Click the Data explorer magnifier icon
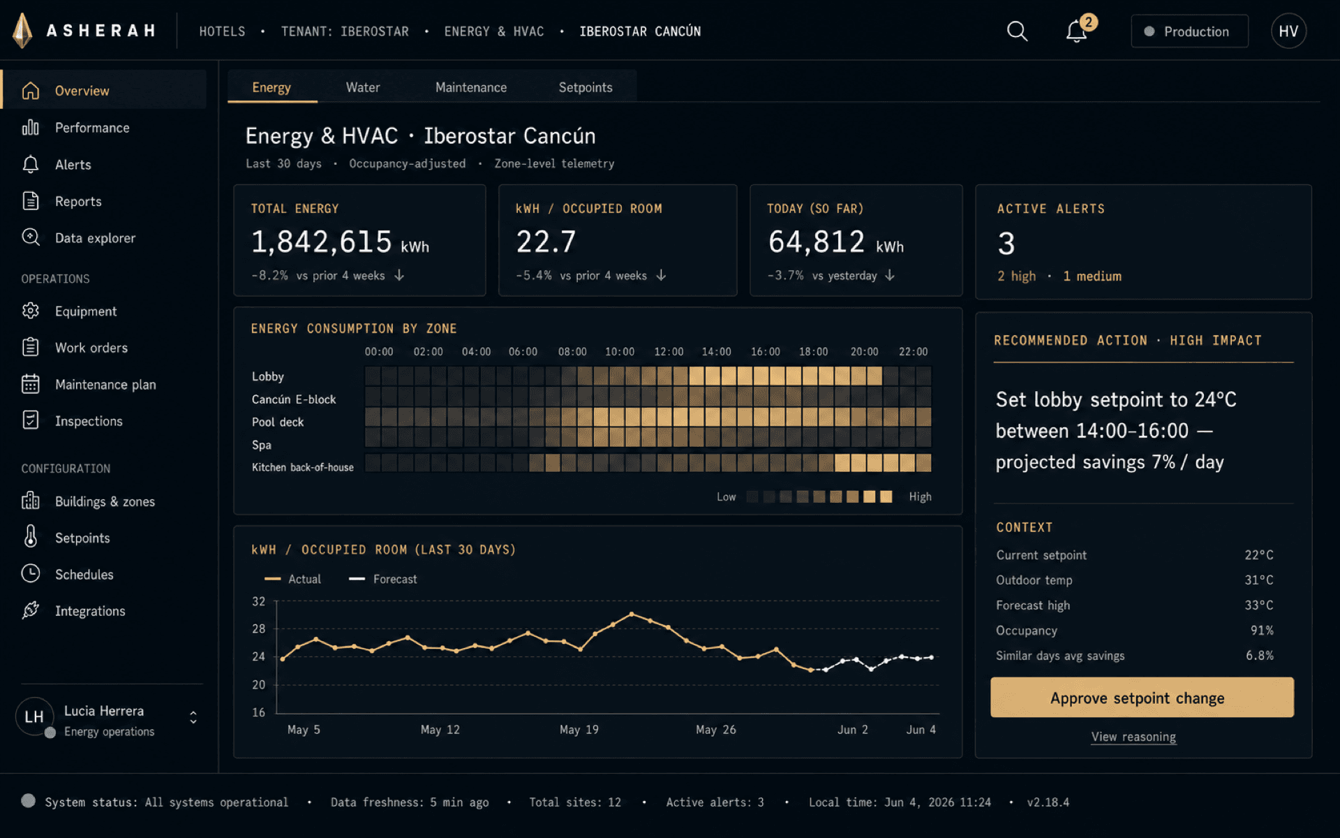The image size is (1340, 838). coord(31,237)
